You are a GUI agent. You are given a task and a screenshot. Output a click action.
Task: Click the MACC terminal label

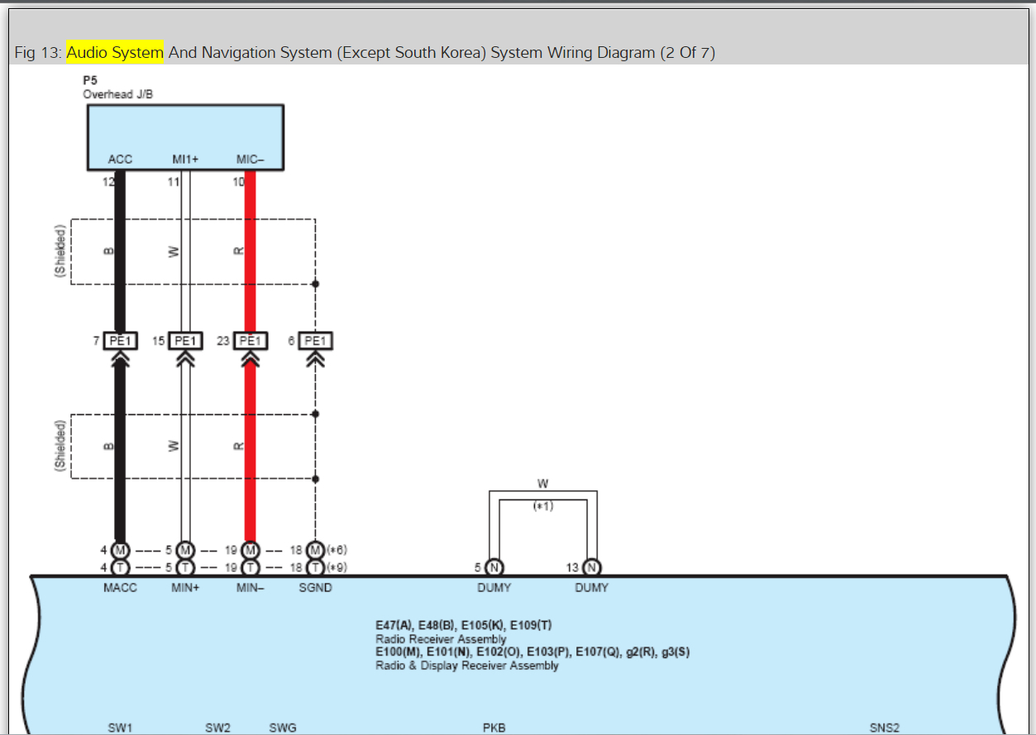pos(120,588)
